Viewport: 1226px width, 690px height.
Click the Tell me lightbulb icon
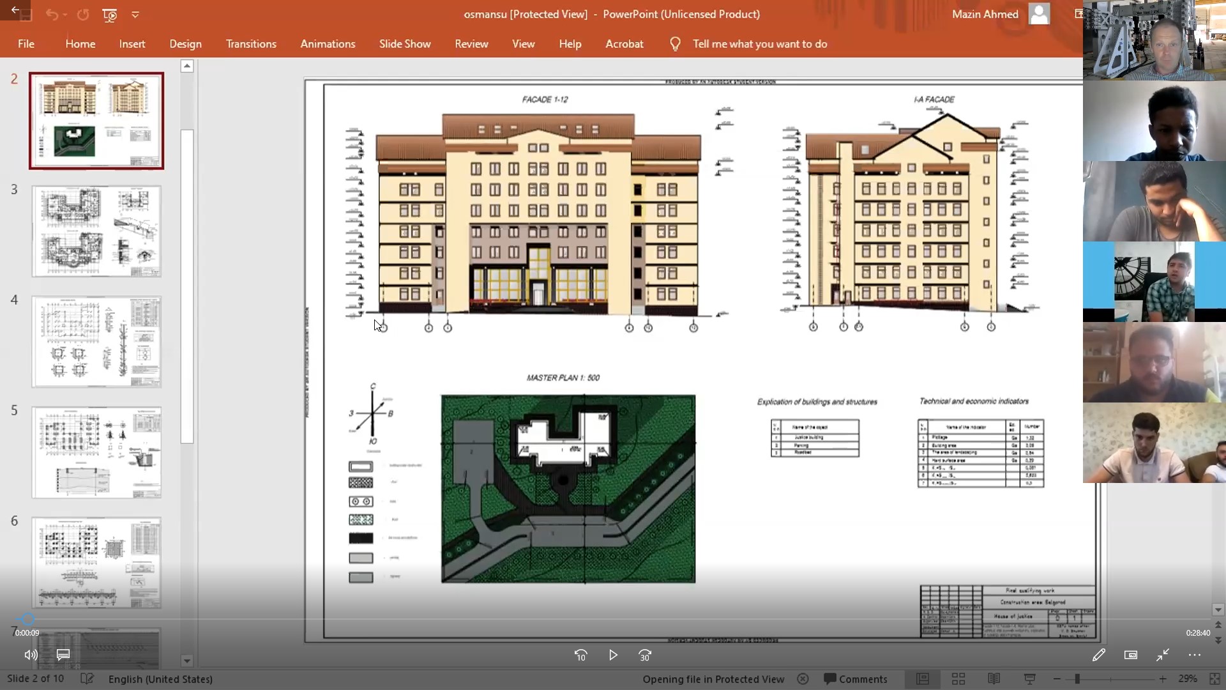click(x=675, y=44)
